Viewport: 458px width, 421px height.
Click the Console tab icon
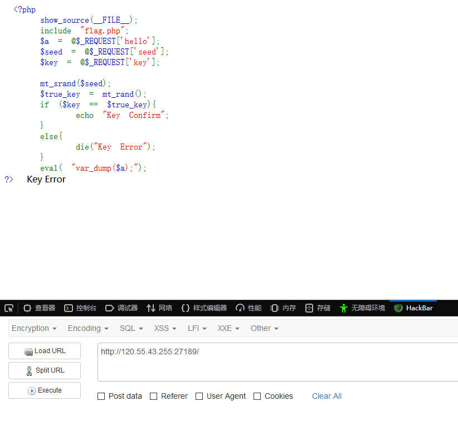pos(69,308)
